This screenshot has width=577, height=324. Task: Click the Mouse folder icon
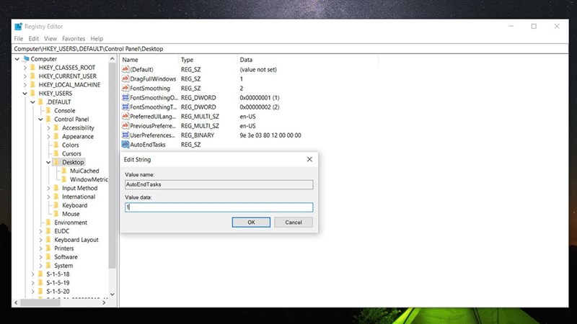[56, 214]
